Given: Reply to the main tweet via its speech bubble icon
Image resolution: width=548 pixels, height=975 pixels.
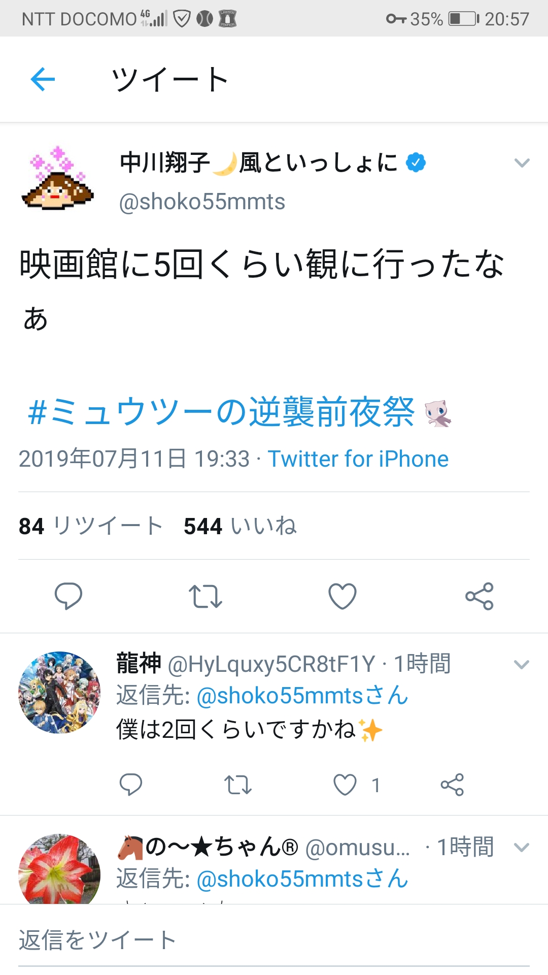Looking at the screenshot, I should (x=68, y=596).
